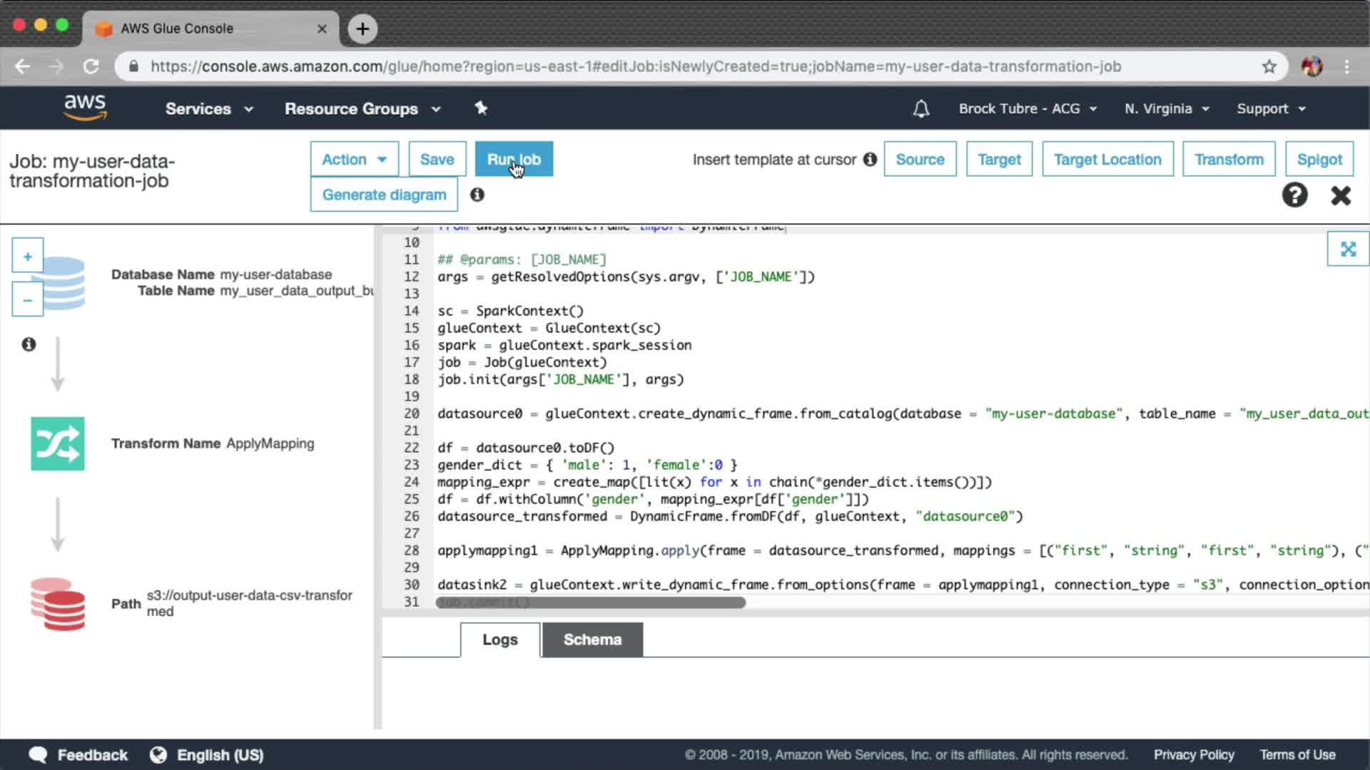Click the pin shortcut icon in navbar

(481, 108)
